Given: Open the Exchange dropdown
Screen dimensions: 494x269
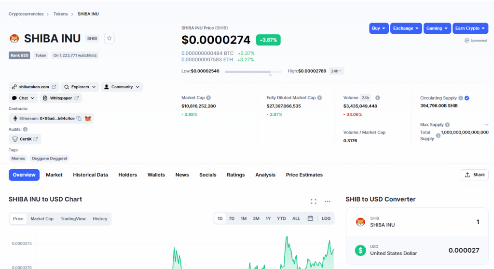Looking at the screenshot, I should [x=406, y=28].
